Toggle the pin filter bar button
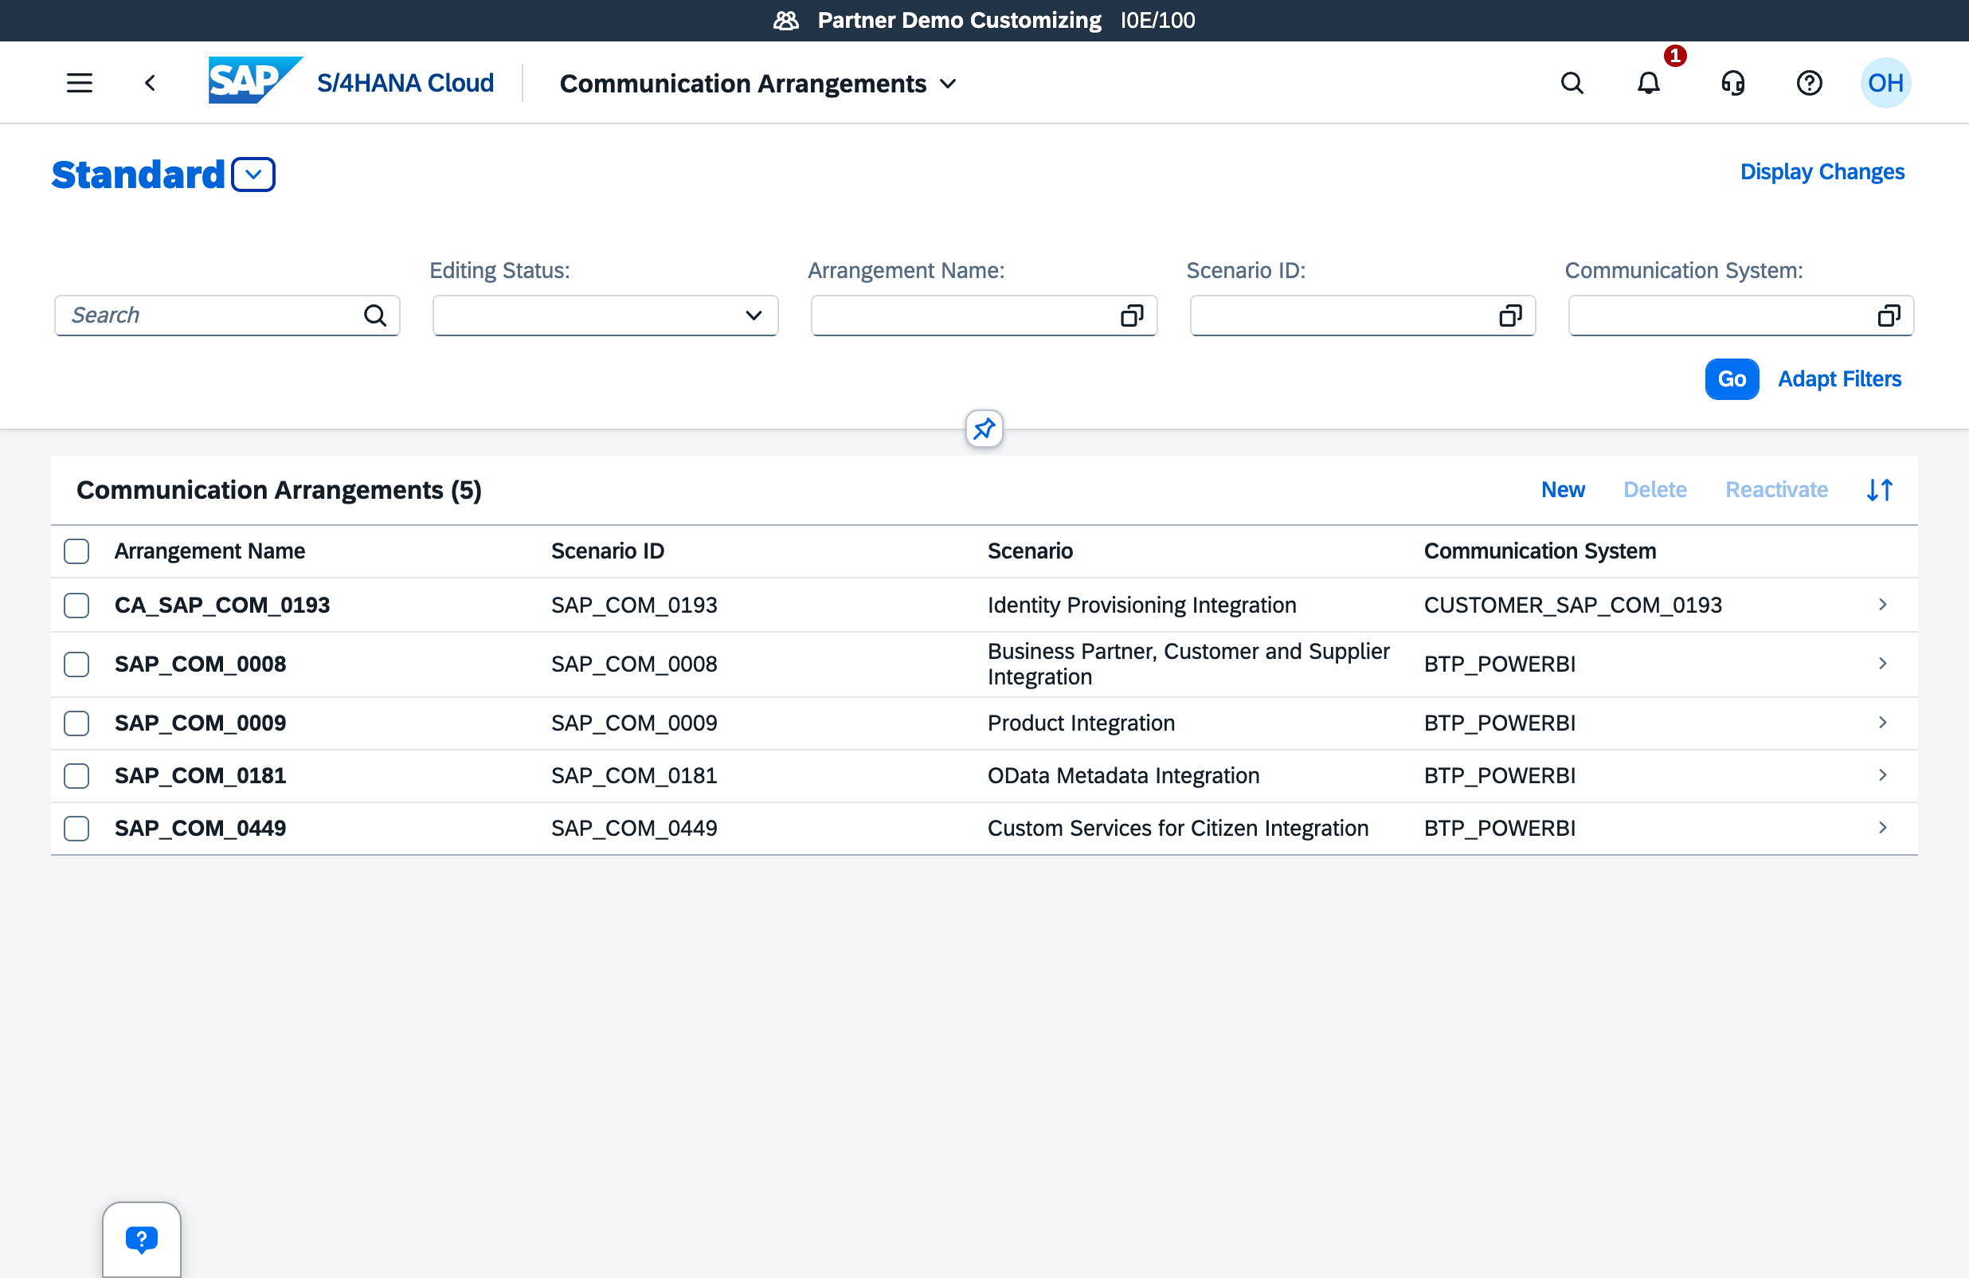 984,429
